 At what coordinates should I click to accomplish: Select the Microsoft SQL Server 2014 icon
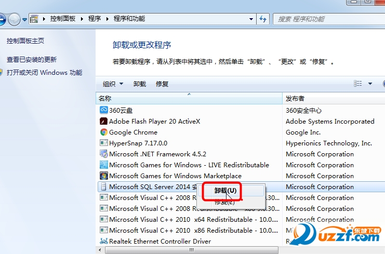coord(103,187)
